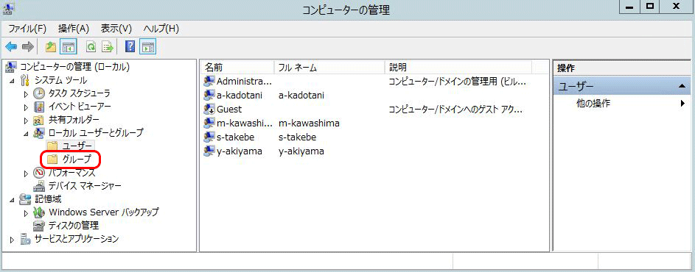Open the 表示(V) menu
The height and width of the screenshot is (272, 695).
pyautogui.click(x=116, y=29)
